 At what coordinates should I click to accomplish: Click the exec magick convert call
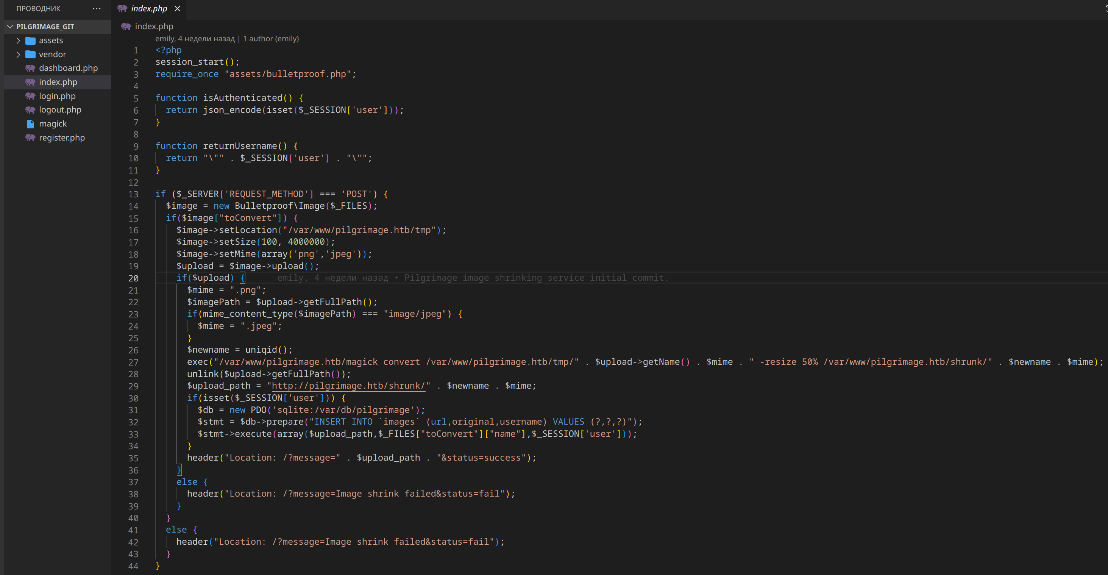click(645, 362)
